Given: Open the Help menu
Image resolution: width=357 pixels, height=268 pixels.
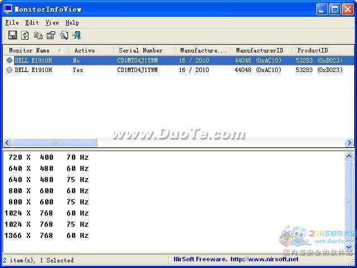Looking at the screenshot, I should 72,22.
